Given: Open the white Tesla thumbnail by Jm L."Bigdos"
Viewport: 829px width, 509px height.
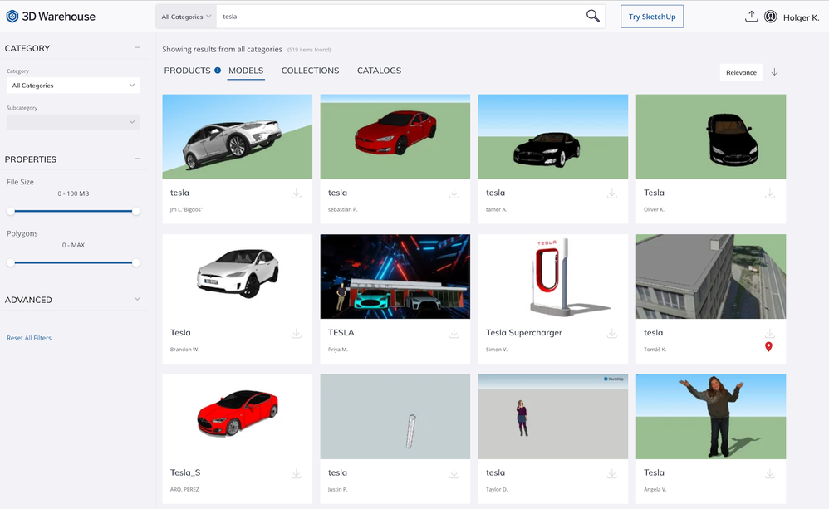Looking at the screenshot, I should [238, 136].
